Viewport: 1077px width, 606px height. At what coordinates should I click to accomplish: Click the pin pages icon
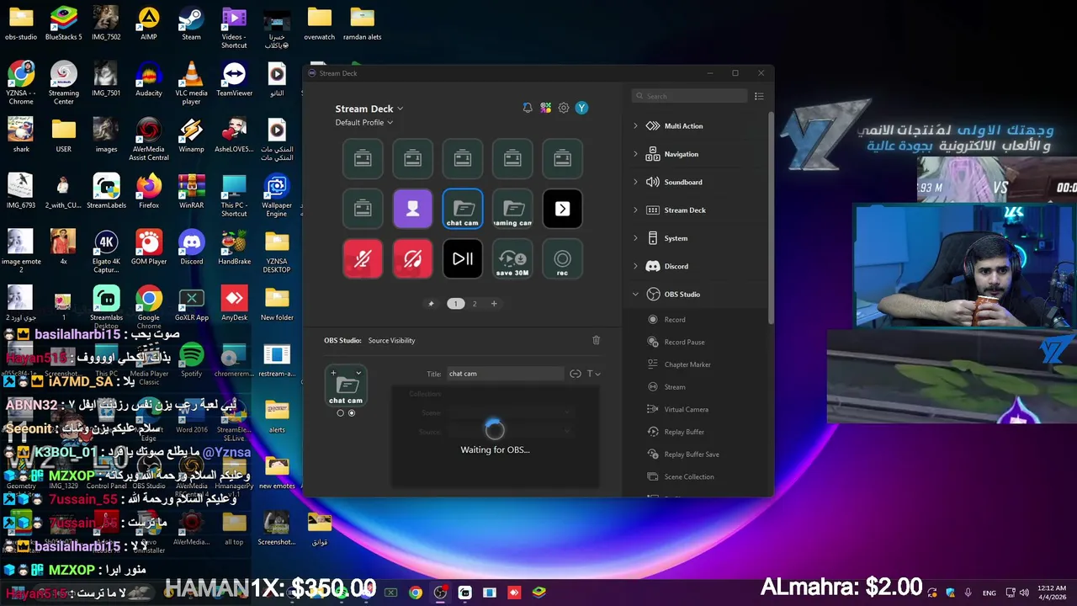[432, 304]
